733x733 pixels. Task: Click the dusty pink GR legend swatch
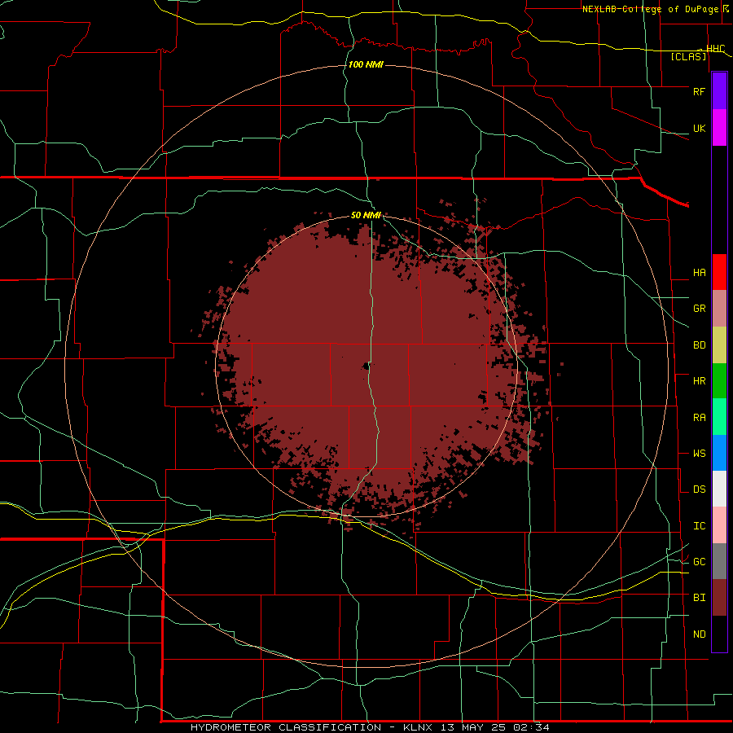(719, 309)
